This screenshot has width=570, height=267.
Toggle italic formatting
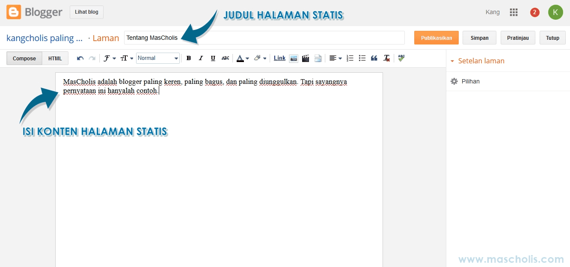201,58
